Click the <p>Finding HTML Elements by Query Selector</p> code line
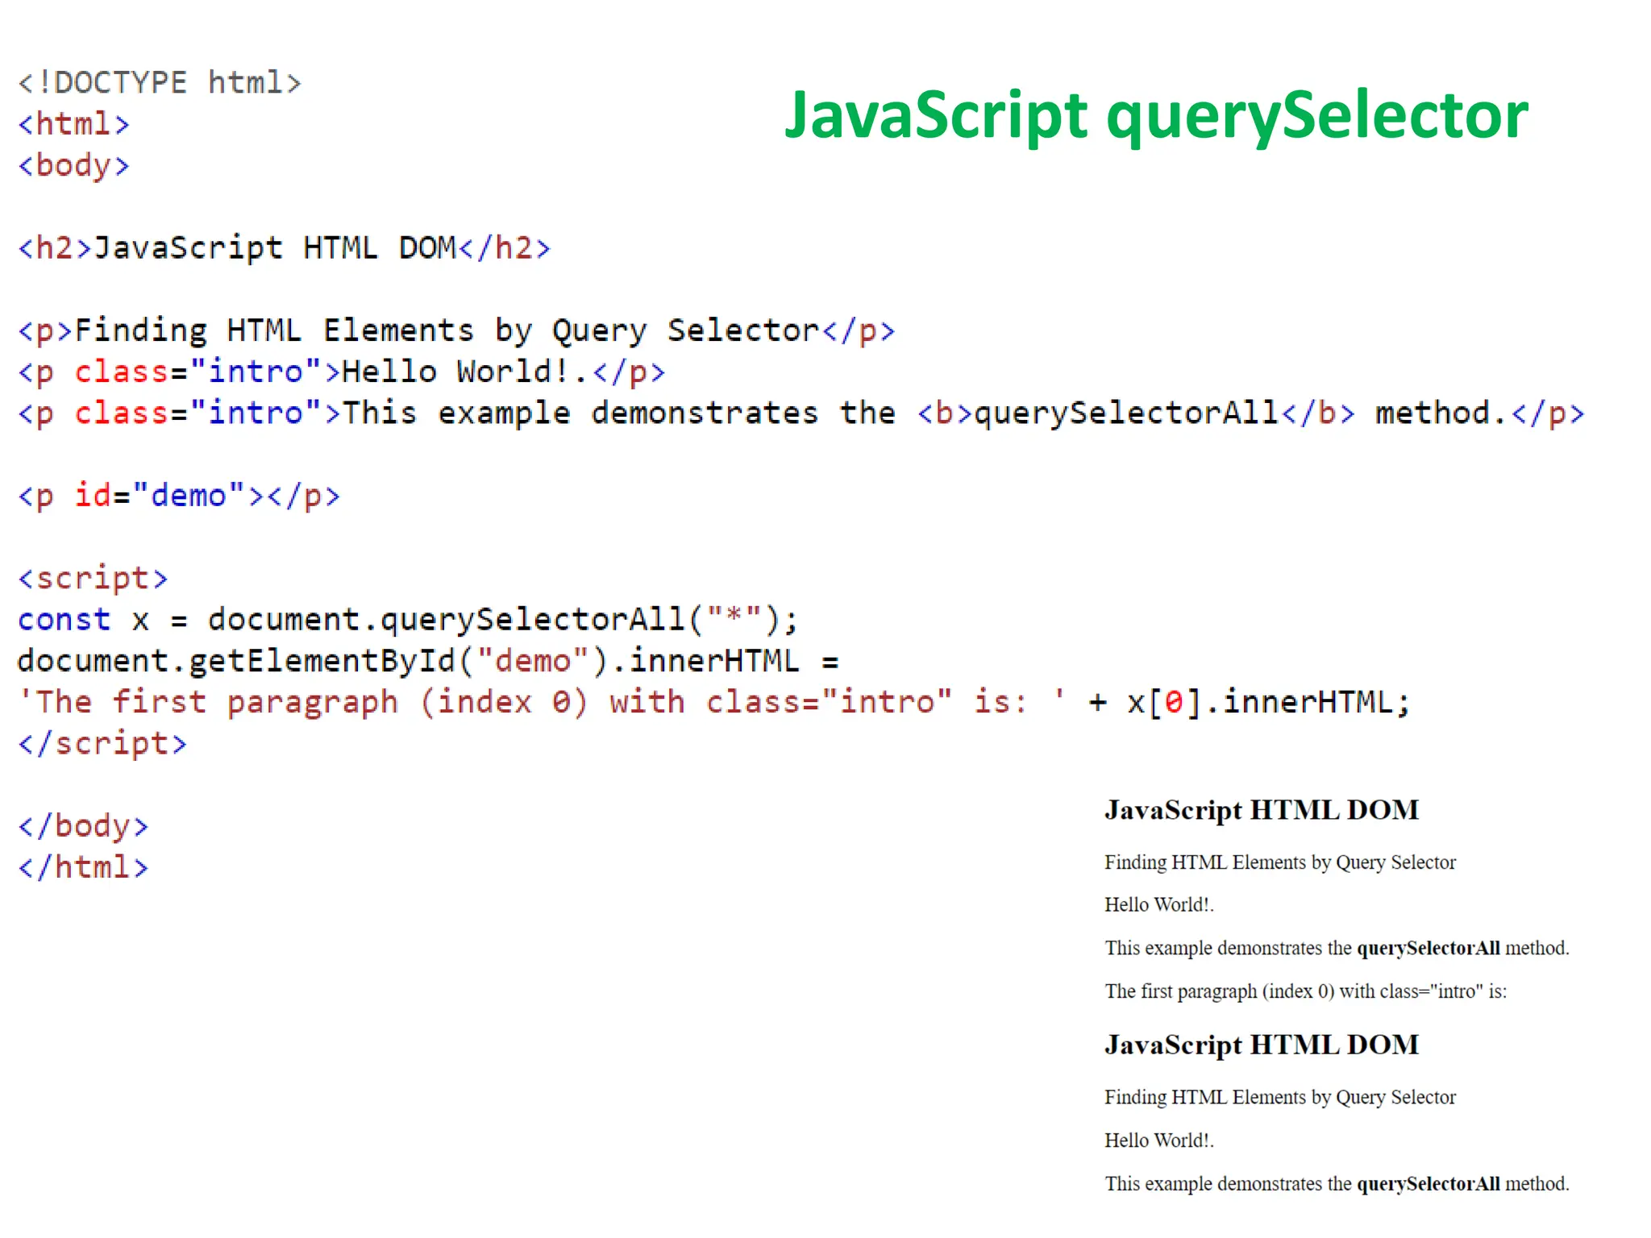The image size is (1651, 1238). pyautogui.click(x=456, y=331)
